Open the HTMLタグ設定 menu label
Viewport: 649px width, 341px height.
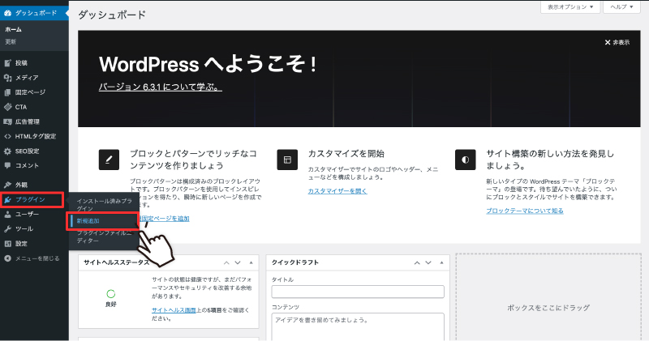click(x=36, y=136)
